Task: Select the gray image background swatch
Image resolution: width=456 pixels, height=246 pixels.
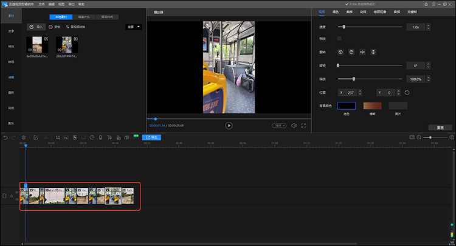Action: 398,106
